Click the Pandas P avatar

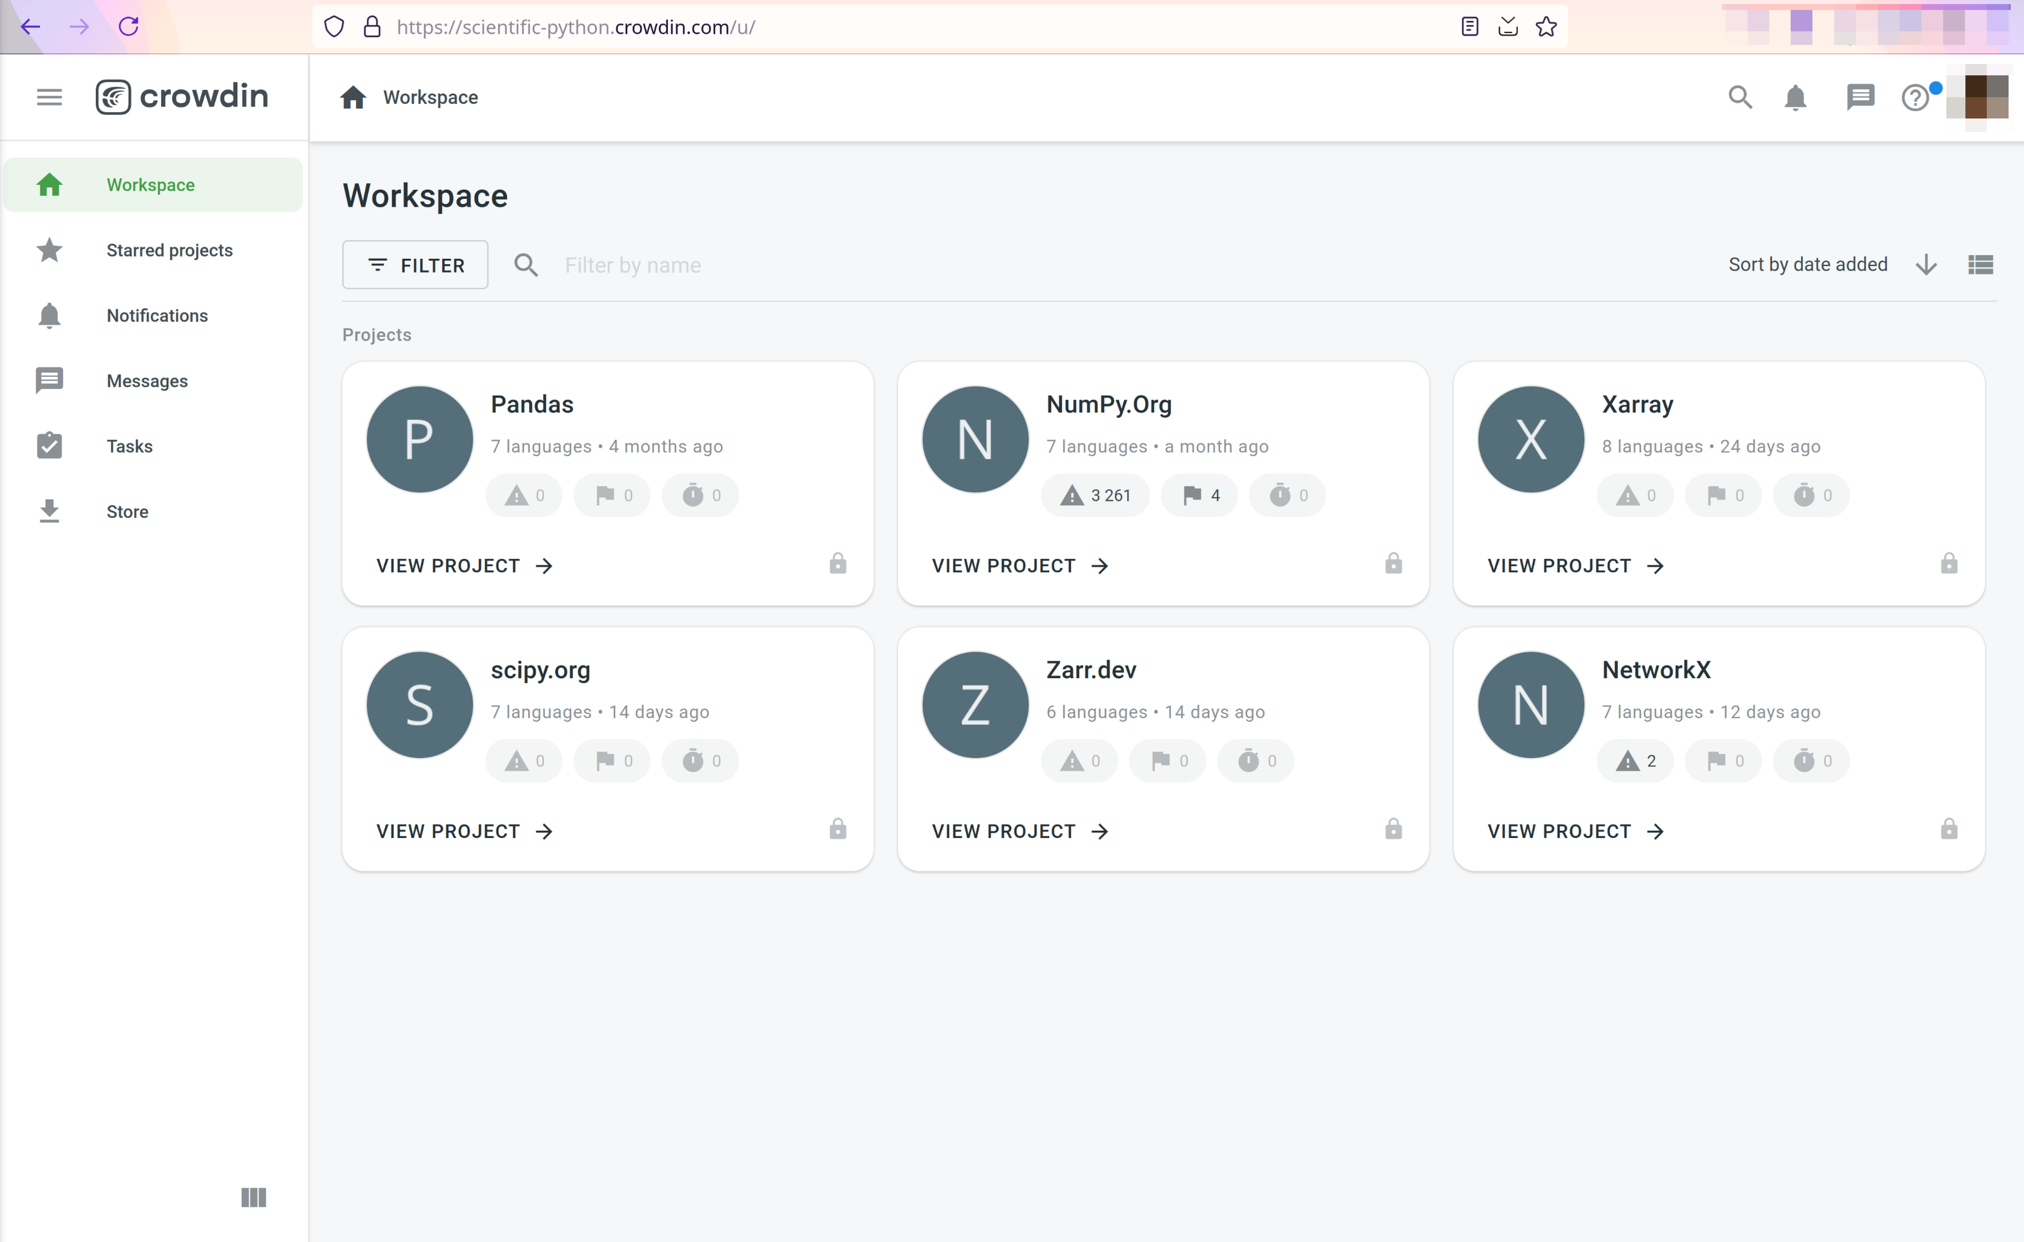pyautogui.click(x=420, y=439)
